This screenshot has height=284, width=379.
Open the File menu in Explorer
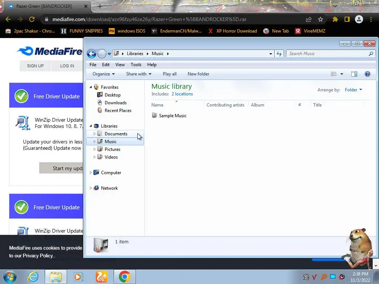pos(93,65)
